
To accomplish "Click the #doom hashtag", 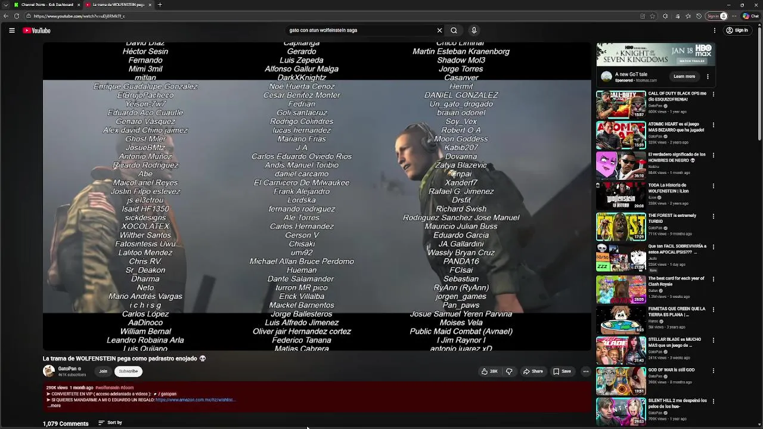I will click(127, 388).
